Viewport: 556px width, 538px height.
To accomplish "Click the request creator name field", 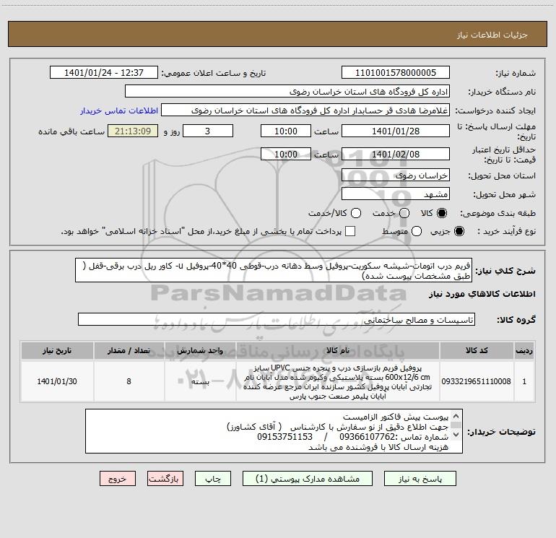I will [305, 110].
